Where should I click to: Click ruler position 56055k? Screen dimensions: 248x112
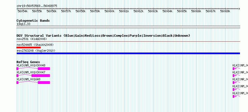click(37, 11)
